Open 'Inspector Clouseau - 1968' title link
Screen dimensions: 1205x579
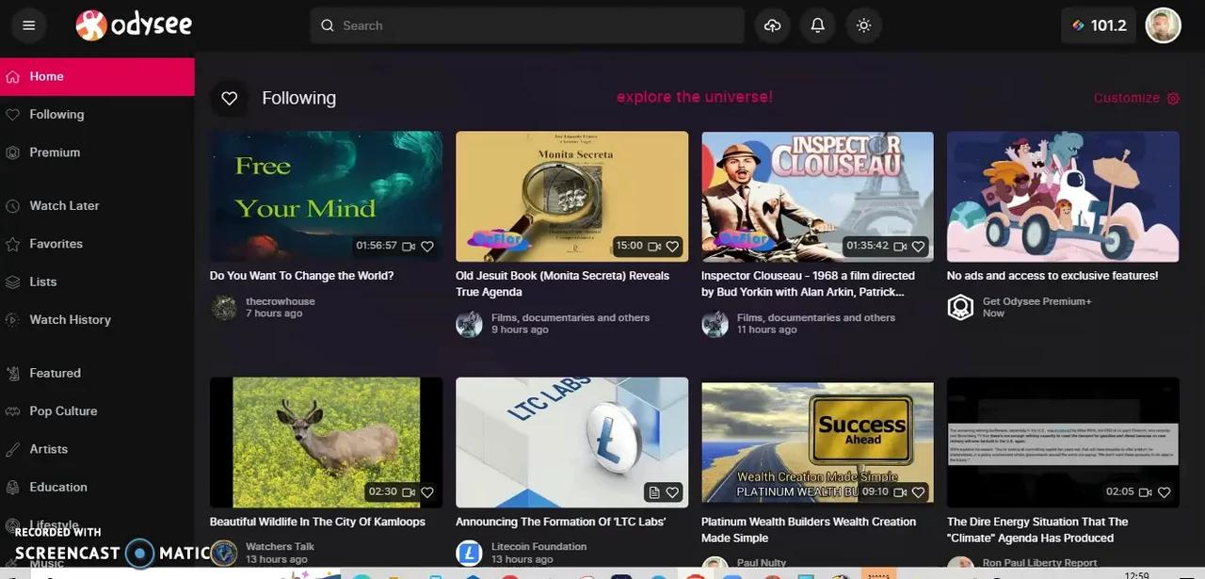(808, 283)
